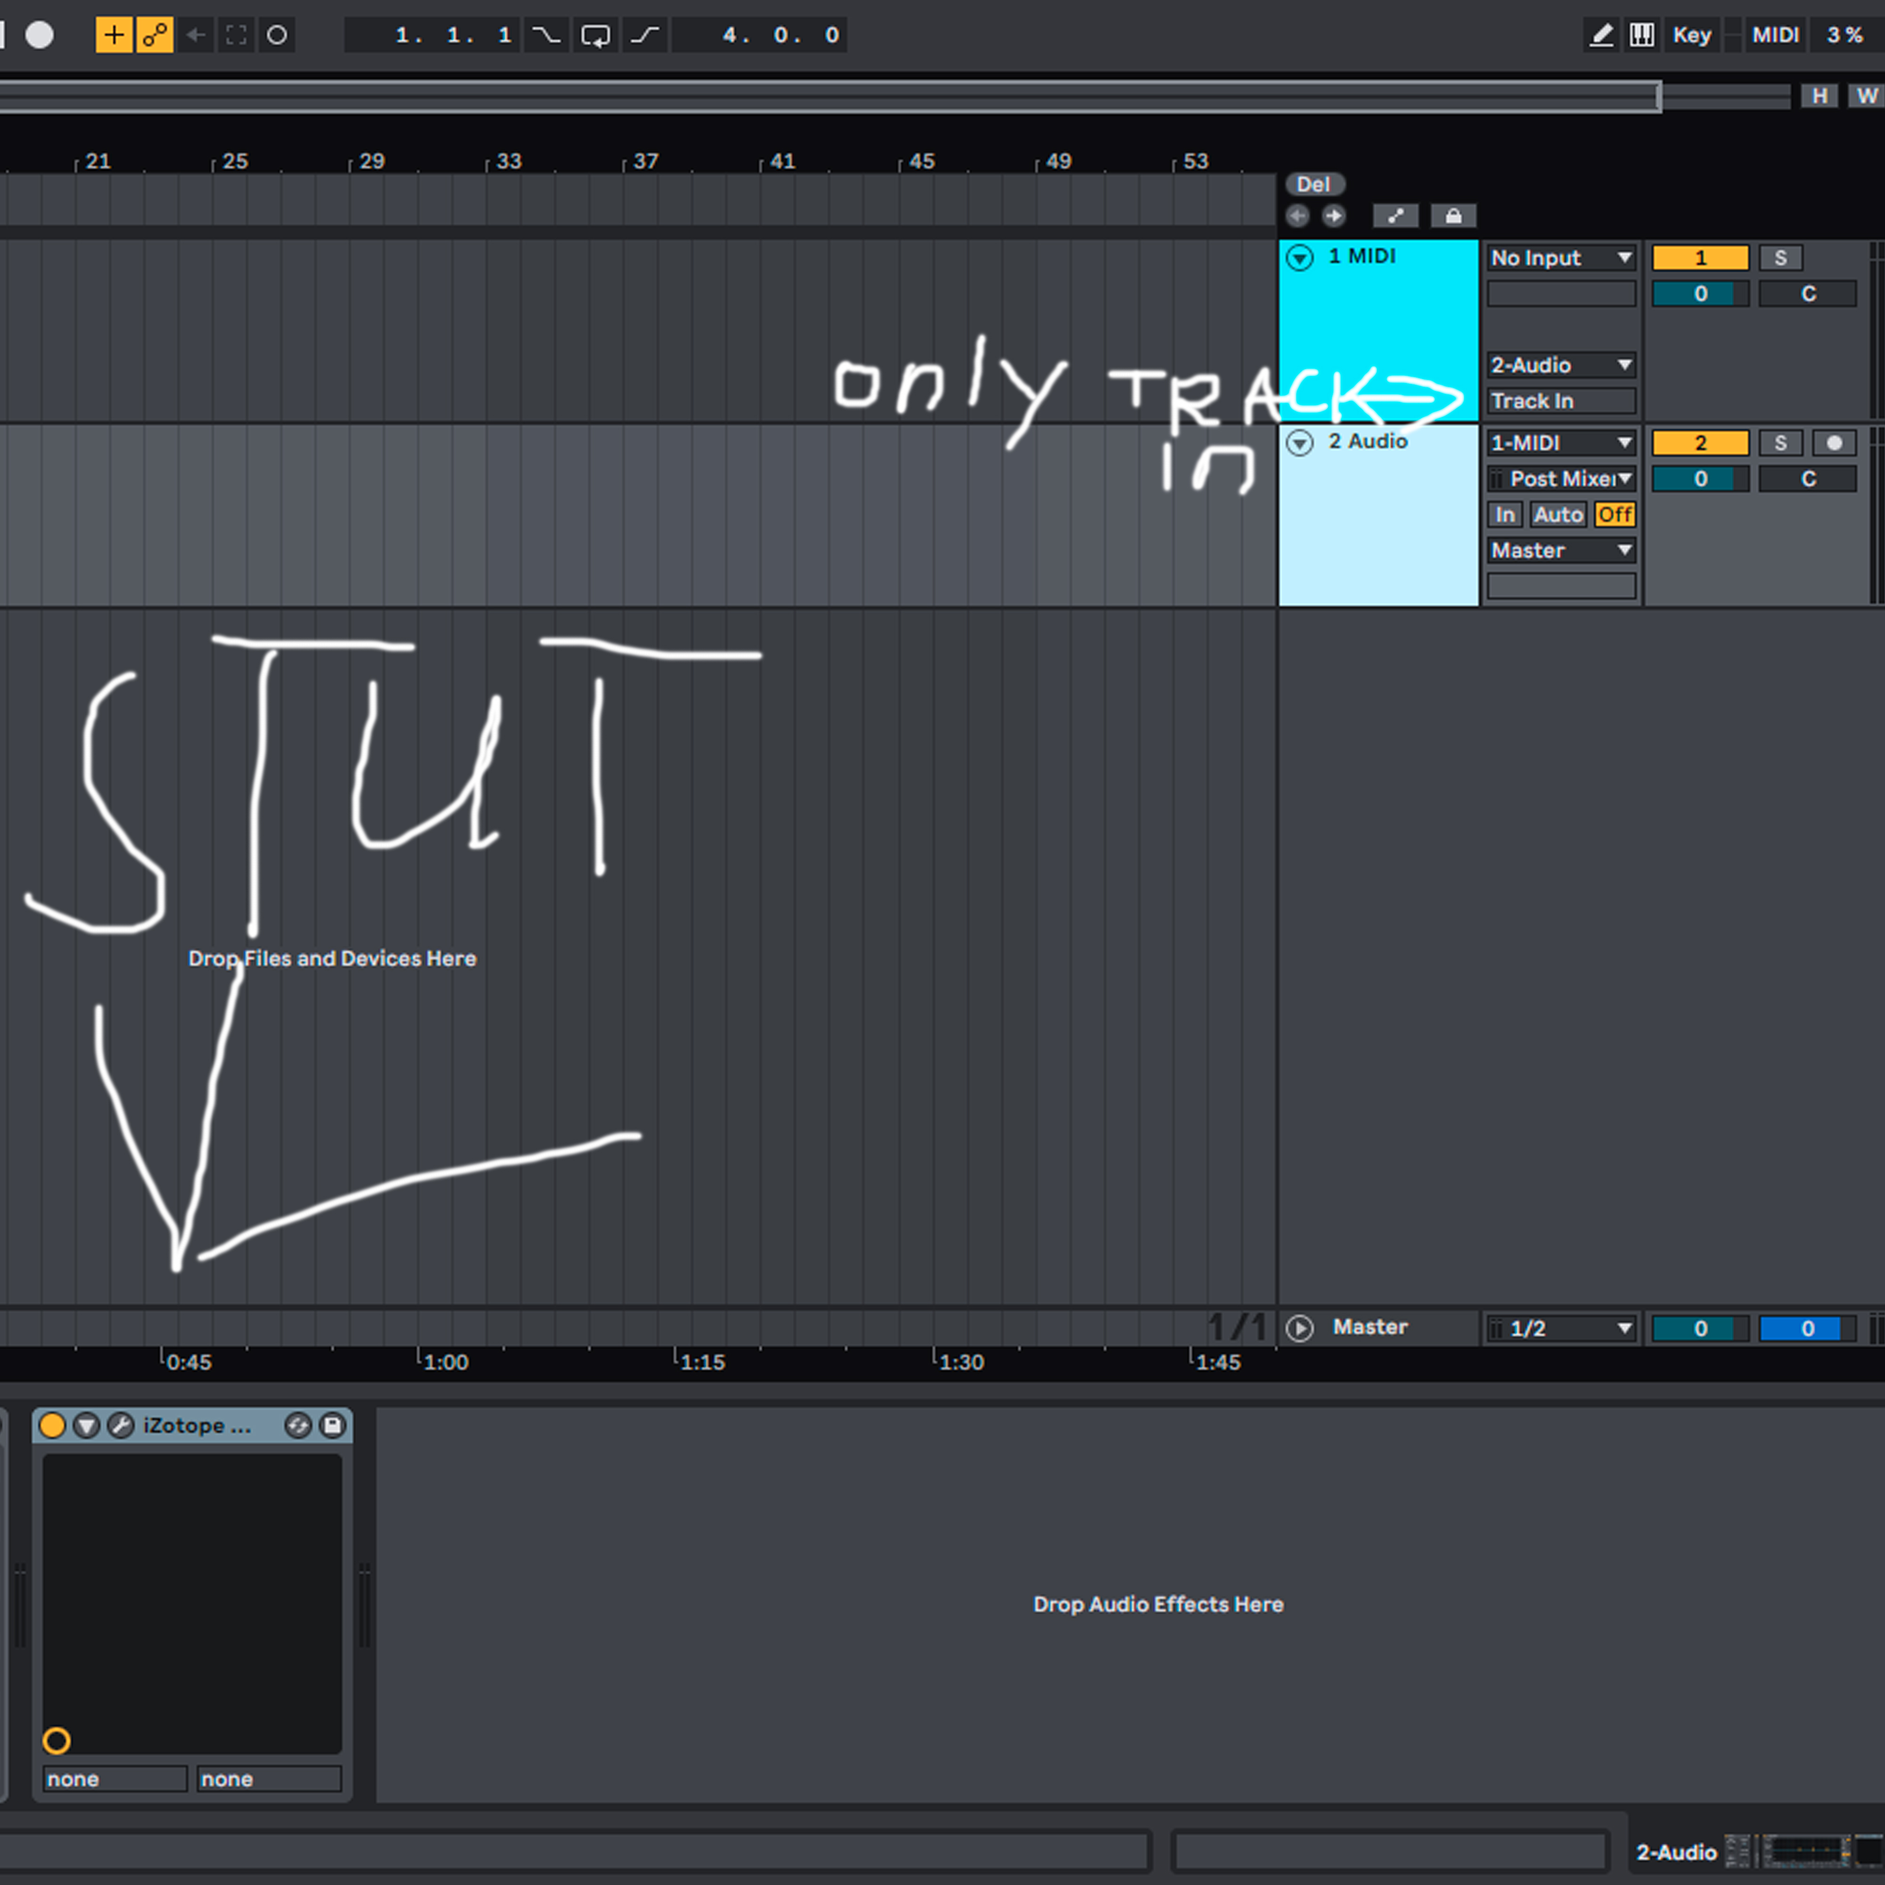Fold the 1 MIDI track
Screen dimensions: 1885x1885
pyautogui.click(x=1300, y=258)
